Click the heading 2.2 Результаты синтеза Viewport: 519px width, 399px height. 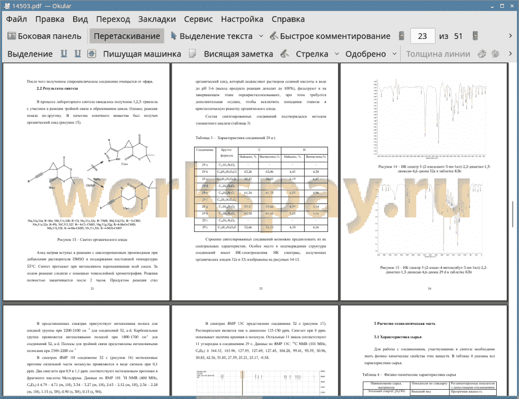[57, 88]
